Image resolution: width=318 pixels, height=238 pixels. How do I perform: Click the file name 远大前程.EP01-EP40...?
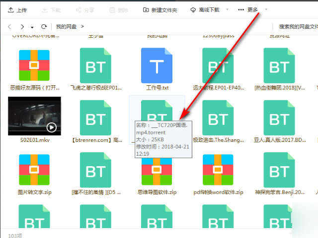[x=219, y=88]
